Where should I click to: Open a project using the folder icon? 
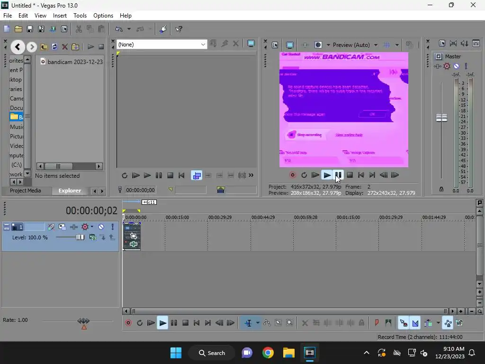pyautogui.click(x=18, y=29)
